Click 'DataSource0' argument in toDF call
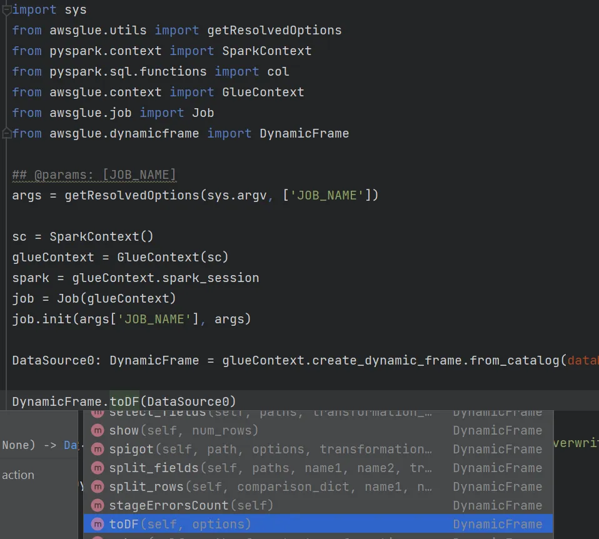This screenshot has height=539, width=599. [x=188, y=401]
